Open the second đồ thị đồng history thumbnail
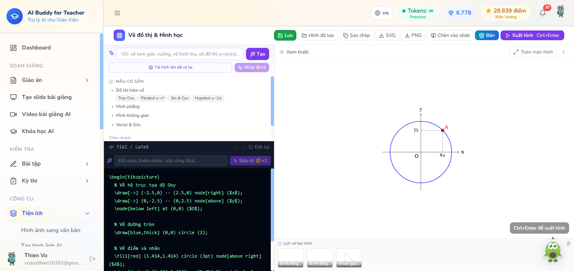The width and height of the screenshot is (574, 271). click(320, 258)
